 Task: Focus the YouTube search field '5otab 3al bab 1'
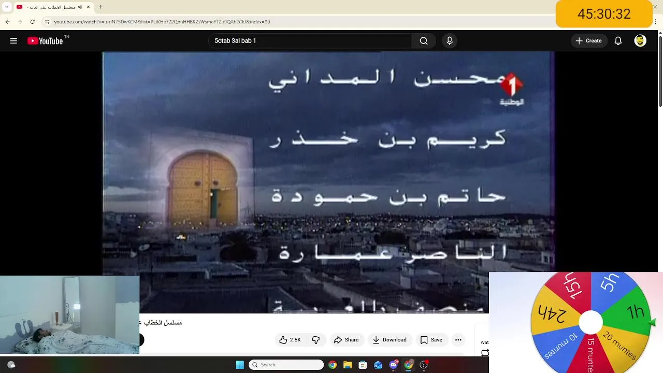point(311,41)
